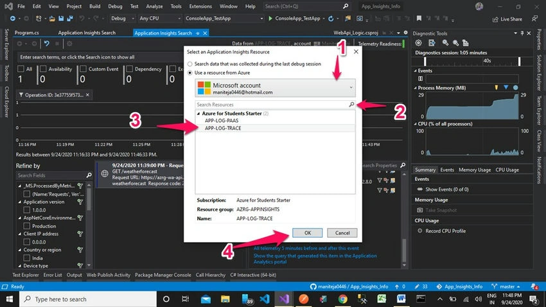Check the 1.0.0.0 version checkbox
This screenshot has width=546, height=307.
[26, 210]
